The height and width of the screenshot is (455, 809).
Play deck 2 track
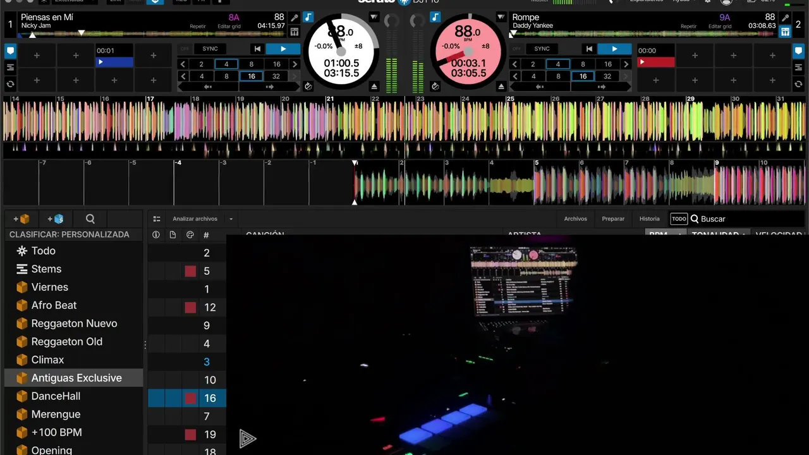pos(614,49)
